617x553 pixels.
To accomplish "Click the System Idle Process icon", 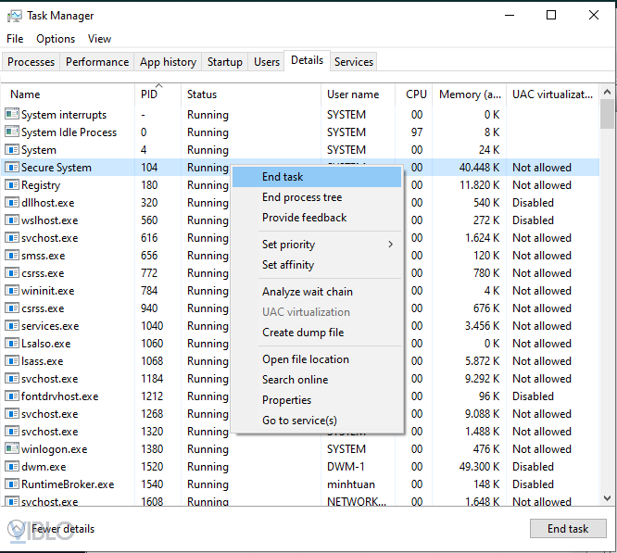I will click(12, 132).
